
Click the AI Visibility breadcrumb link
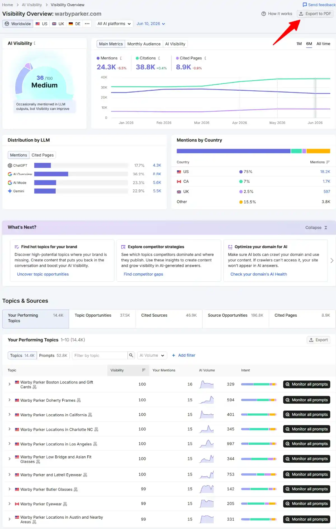32,5
